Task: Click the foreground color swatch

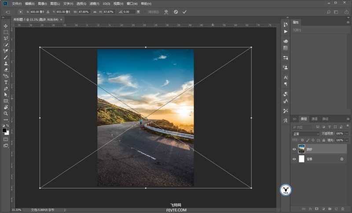Action: [x=4, y=130]
